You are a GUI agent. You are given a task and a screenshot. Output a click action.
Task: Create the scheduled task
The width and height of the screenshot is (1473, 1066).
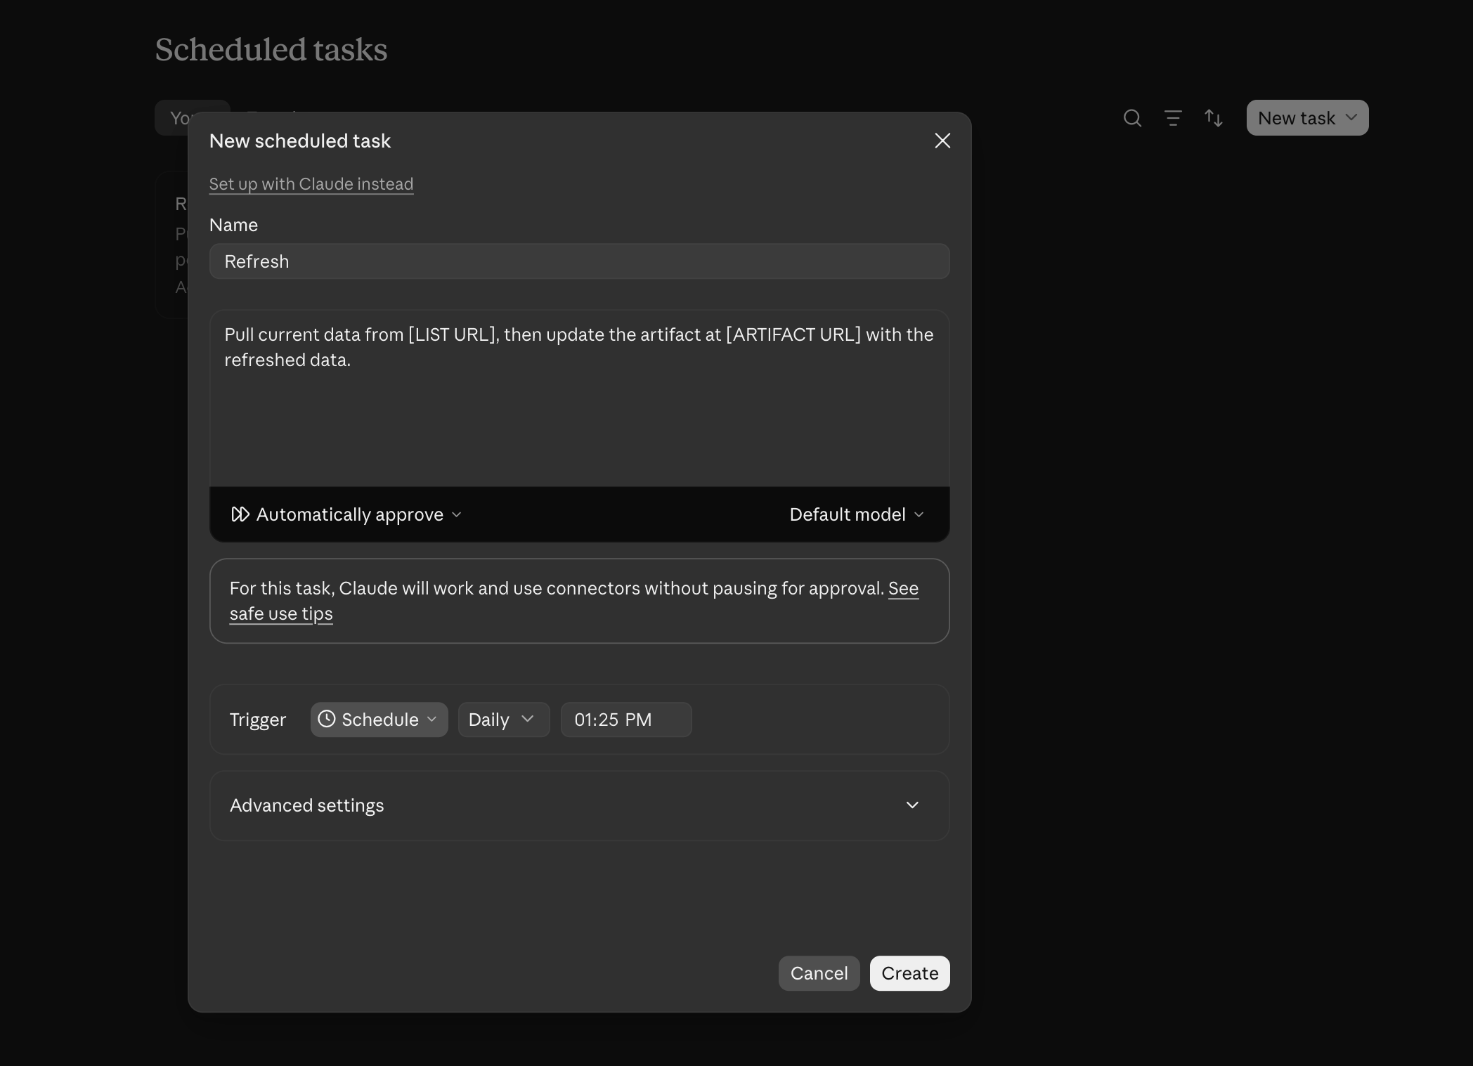pos(909,973)
